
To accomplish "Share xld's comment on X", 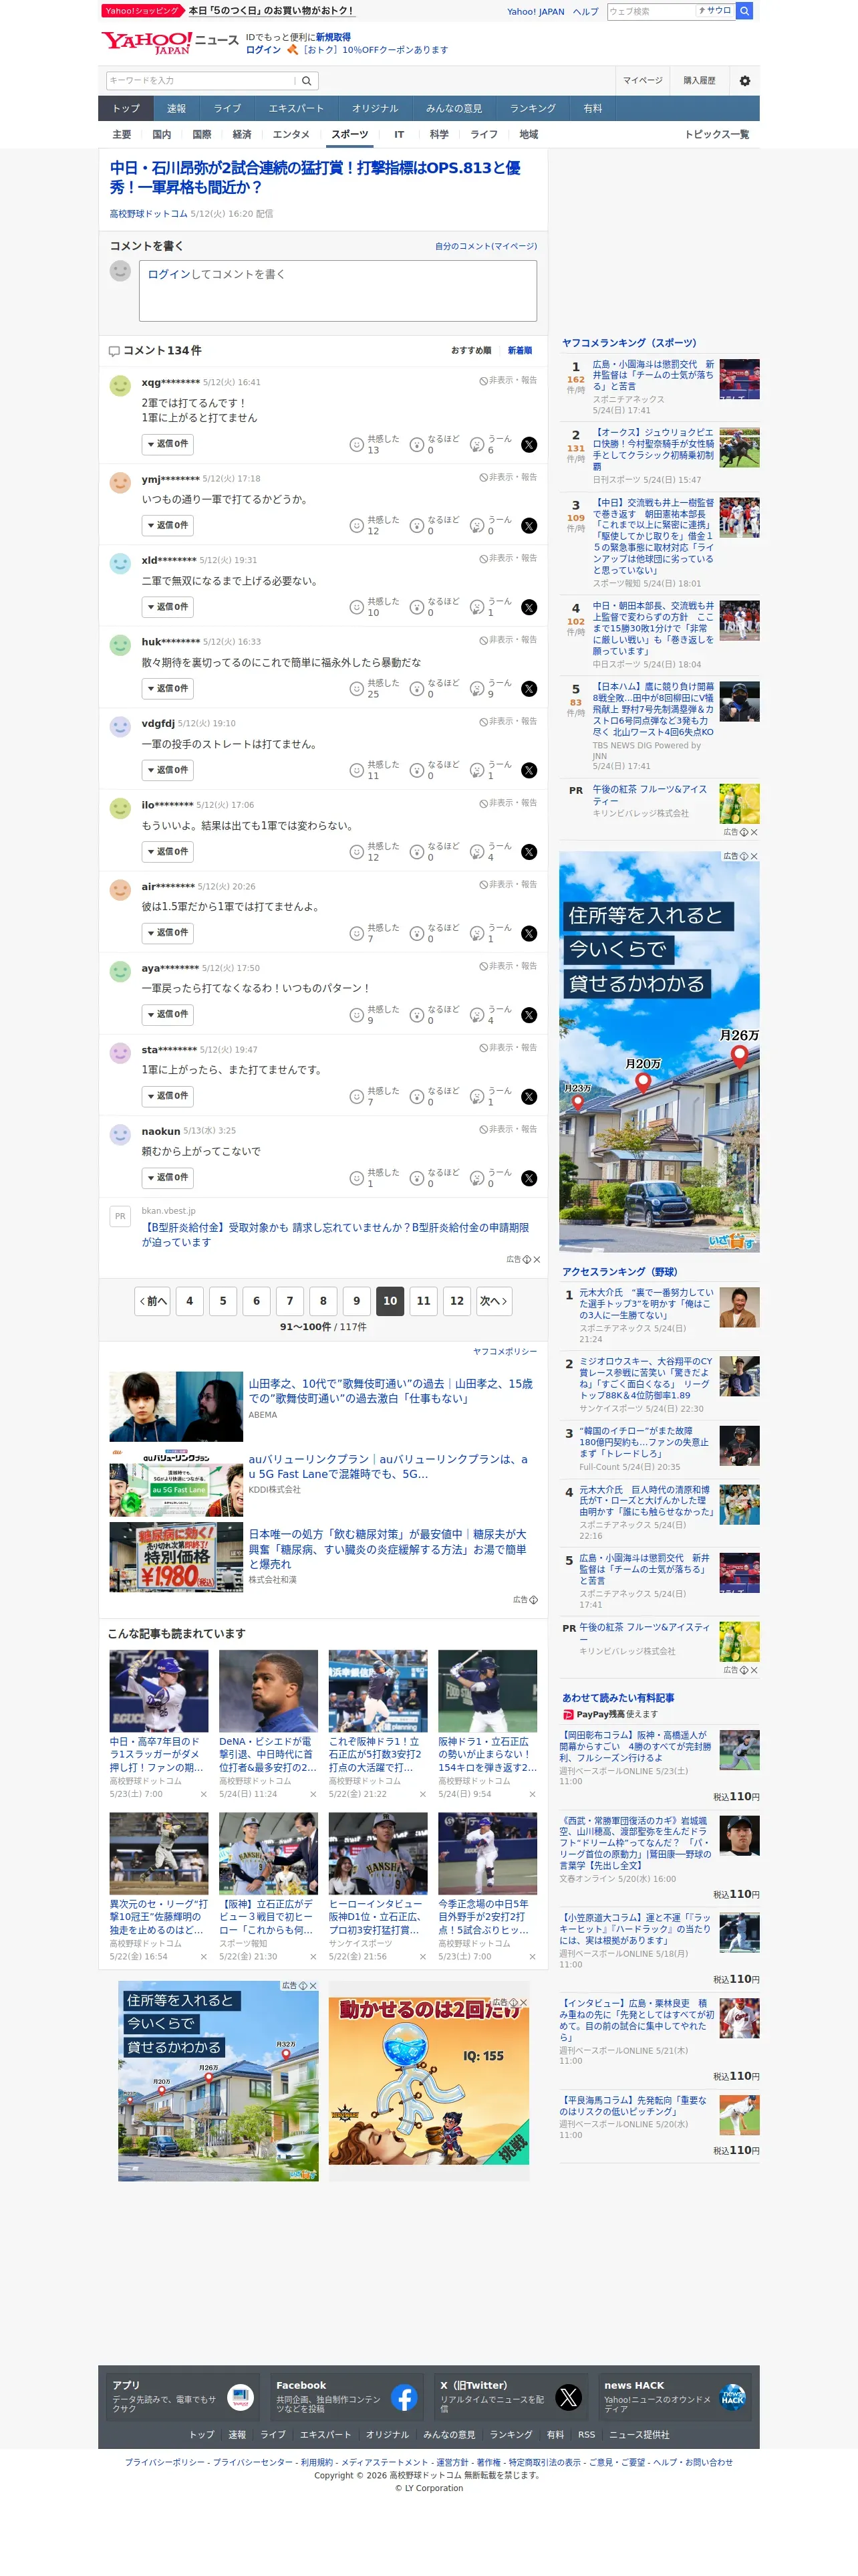I will (529, 608).
